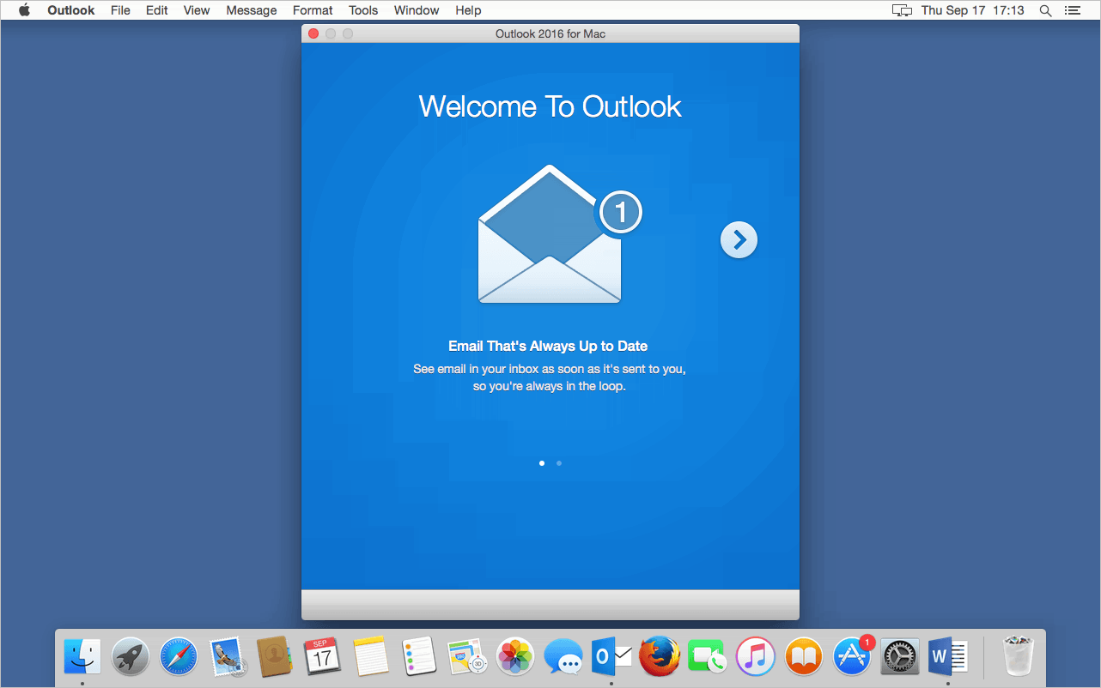Open the Mail stamp icon in dock
This screenshot has height=688, width=1101.
(x=228, y=657)
